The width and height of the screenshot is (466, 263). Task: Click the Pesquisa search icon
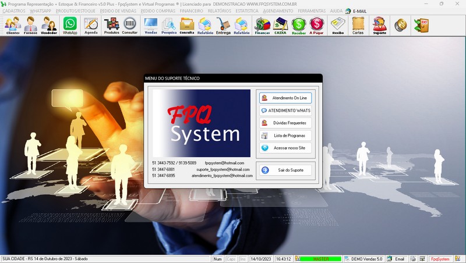click(x=169, y=26)
